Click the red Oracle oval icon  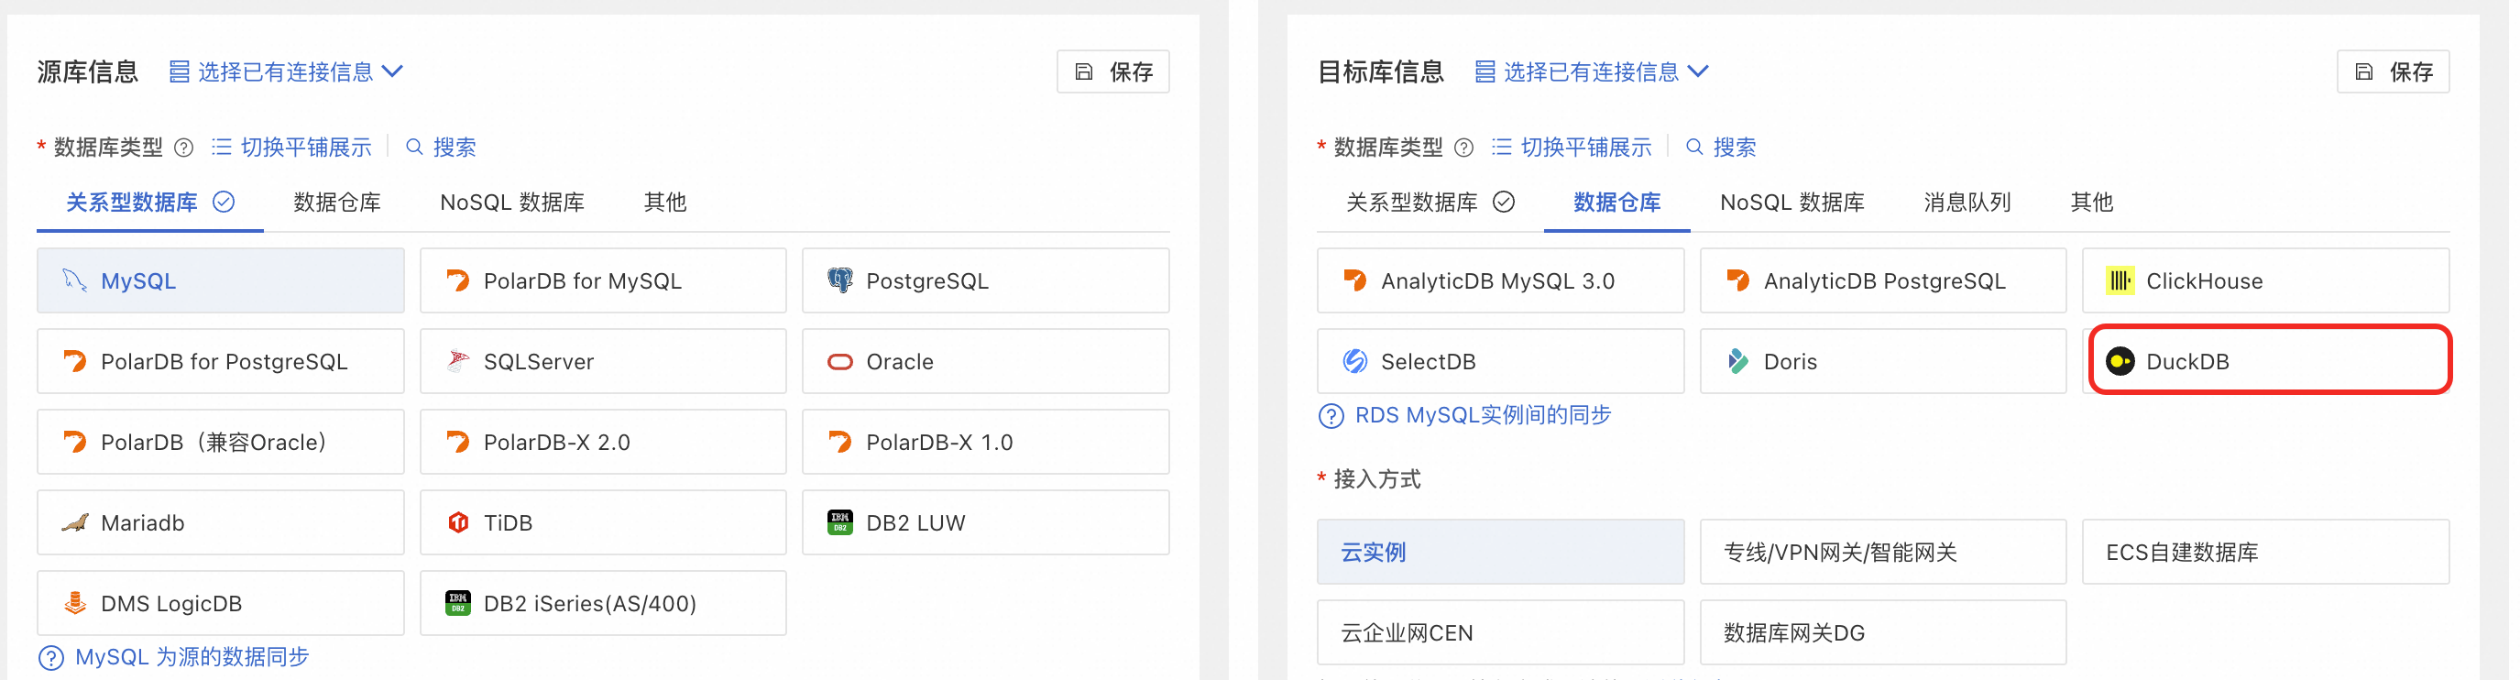click(x=839, y=362)
